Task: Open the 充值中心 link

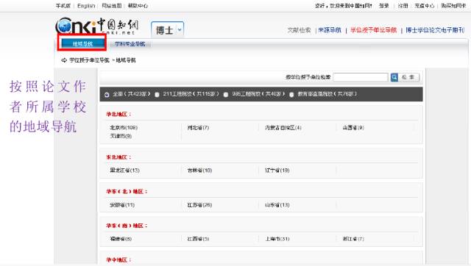Action: pyautogui.click(x=425, y=6)
